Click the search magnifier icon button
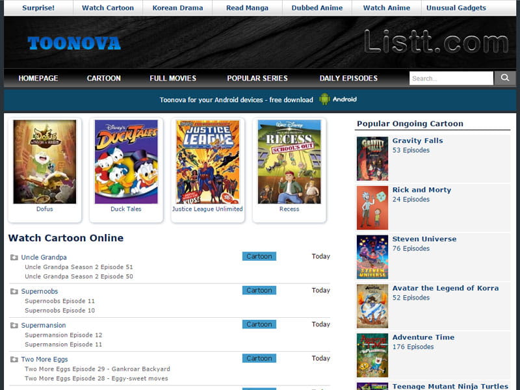 click(x=505, y=78)
